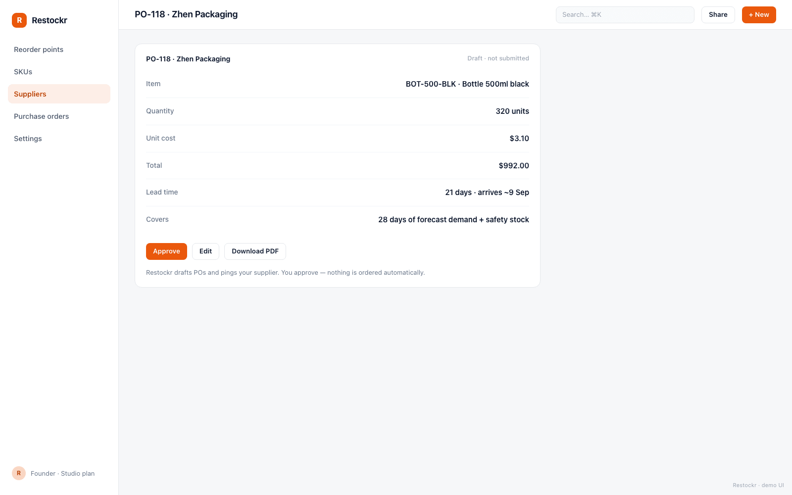The image size is (792, 495).
Task: Click the Founder · Studio plan label
Action: point(62,474)
